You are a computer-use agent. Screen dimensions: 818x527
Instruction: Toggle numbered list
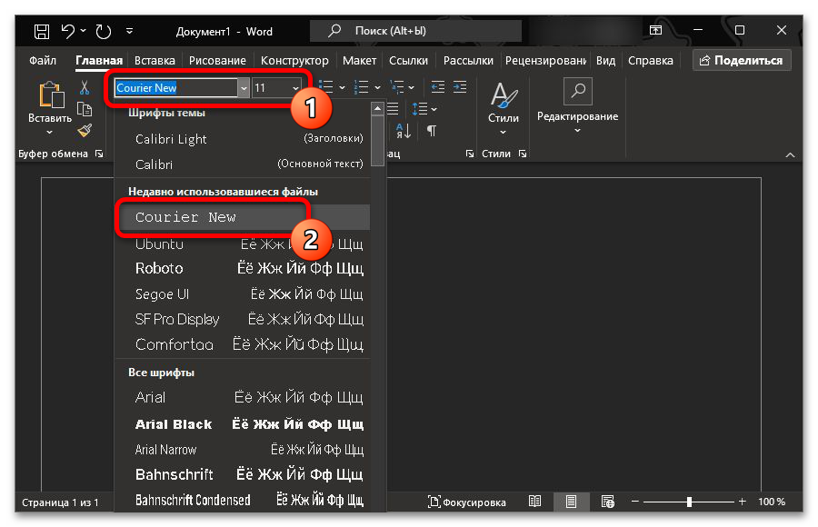[x=362, y=87]
